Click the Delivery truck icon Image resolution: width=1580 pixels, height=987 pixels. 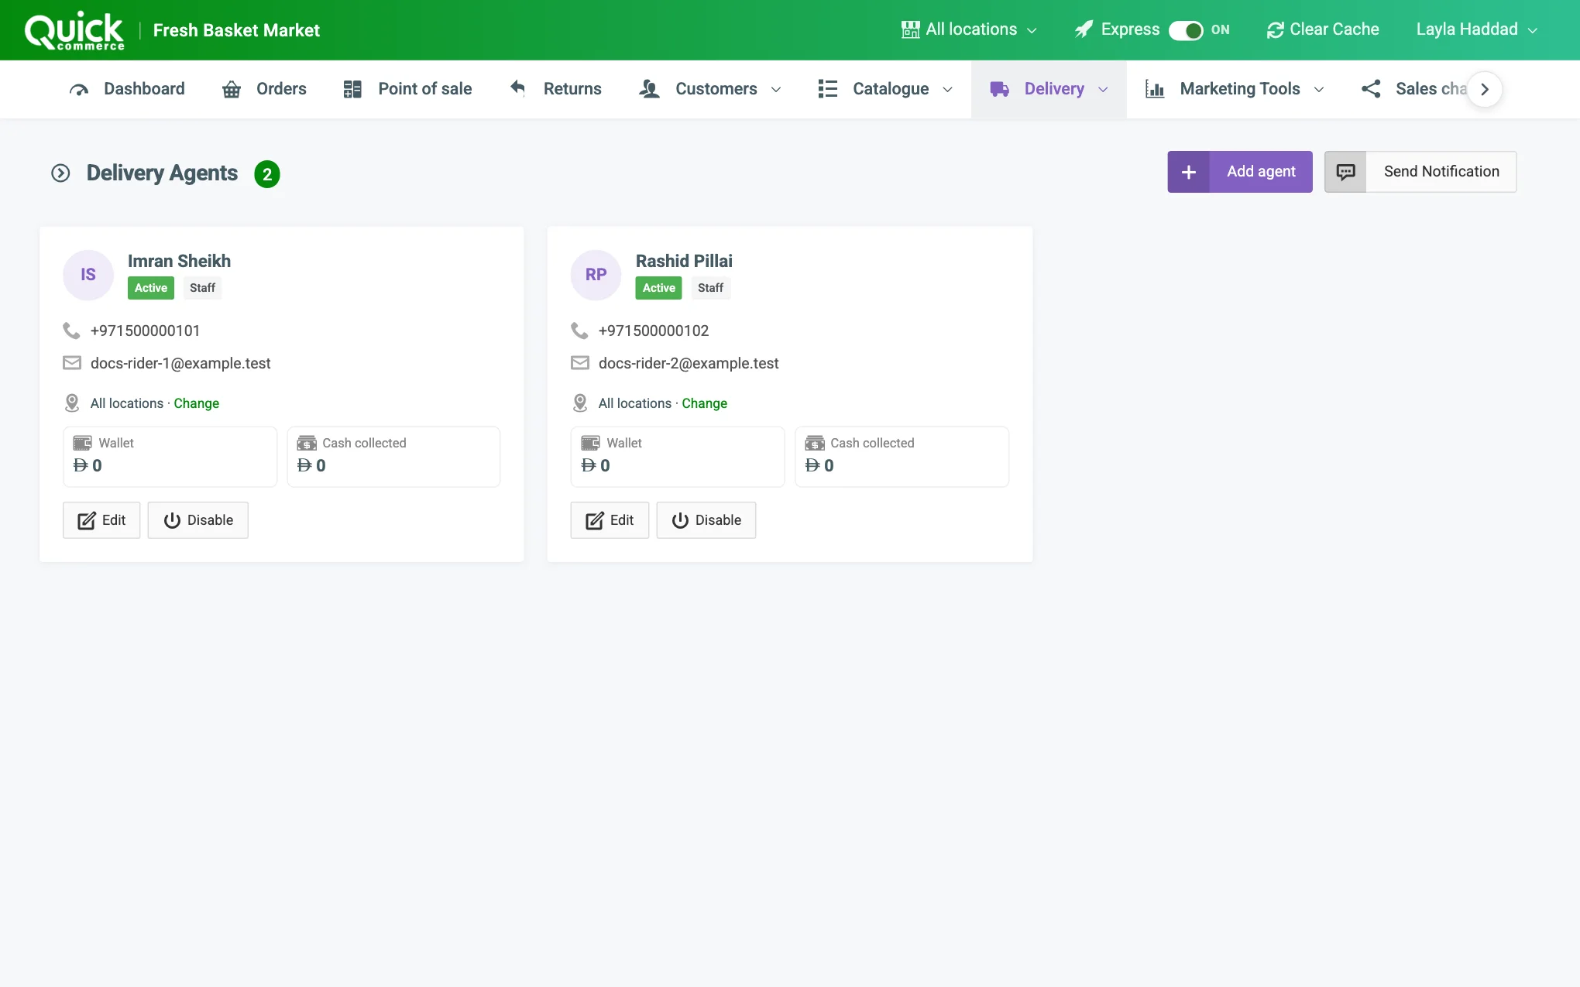(1000, 90)
